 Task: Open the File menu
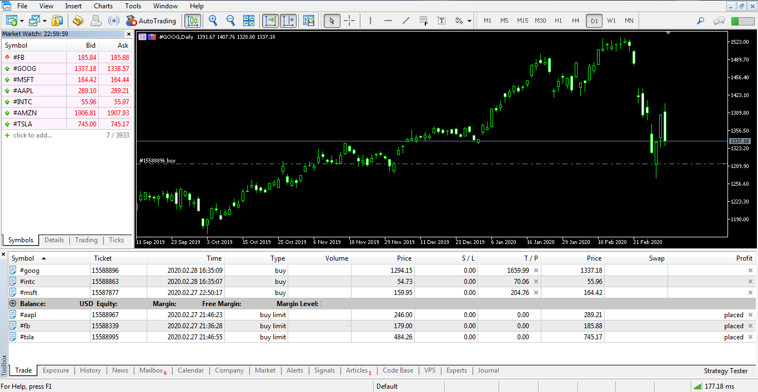(x=22, y=6)
